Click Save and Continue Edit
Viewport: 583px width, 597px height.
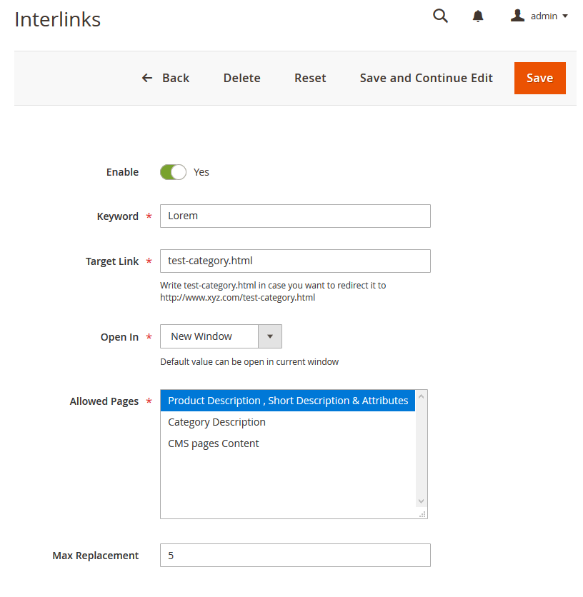click(426, 78)
